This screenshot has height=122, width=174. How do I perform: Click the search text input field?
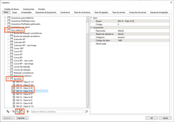57,112
